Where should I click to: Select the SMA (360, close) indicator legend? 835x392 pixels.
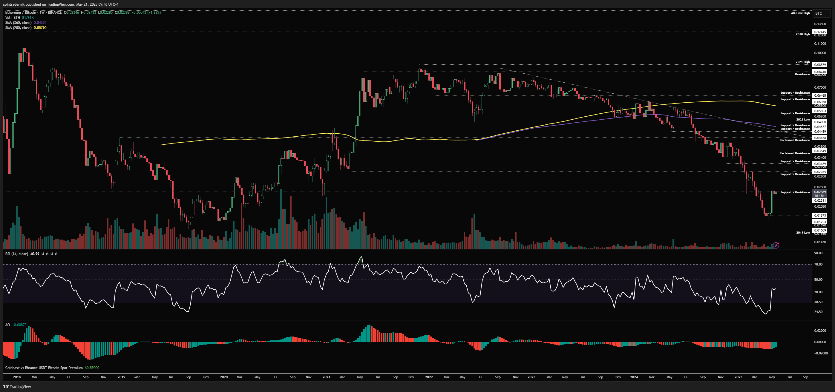(19, 23)
